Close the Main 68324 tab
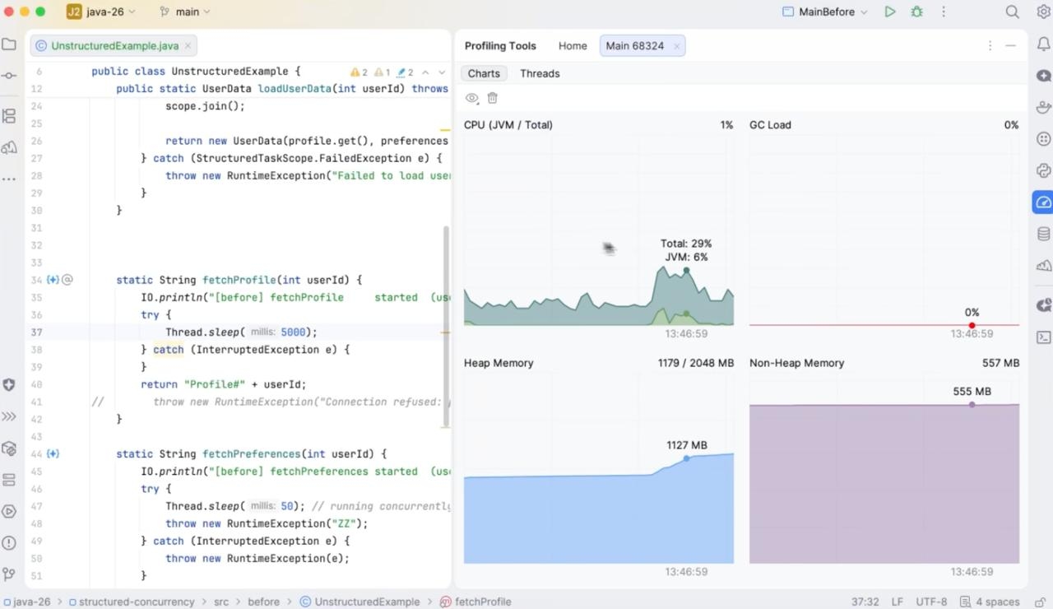The height and width of the screenshot is (609, 1053). (677, 46)
